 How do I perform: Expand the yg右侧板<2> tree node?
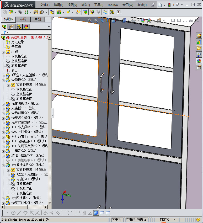[3, 104]
